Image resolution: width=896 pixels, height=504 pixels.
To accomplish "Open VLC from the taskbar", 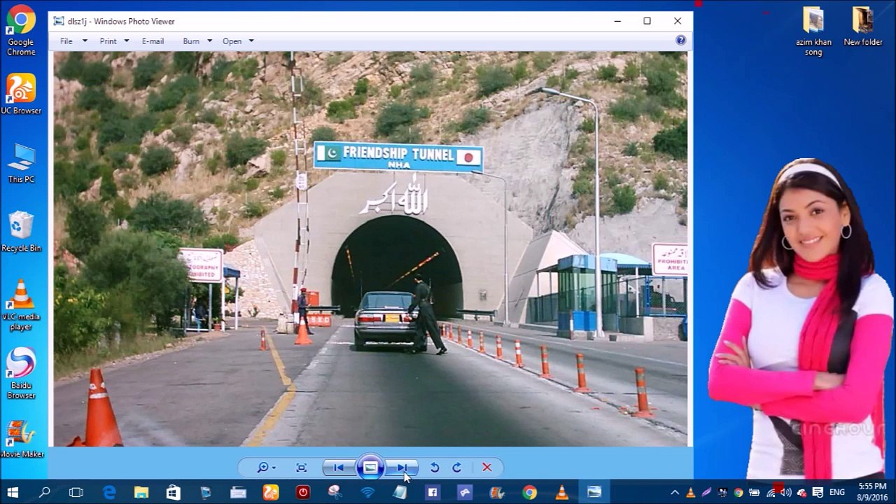I will point(562,492).
